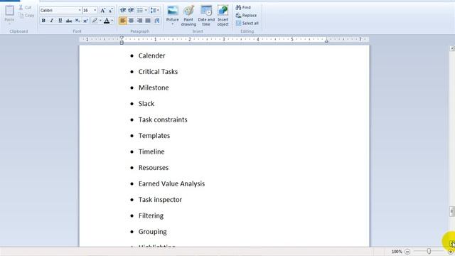Click the "Grouping" bullet text
This screenshot has height=256, width=455.
(153, 232)
